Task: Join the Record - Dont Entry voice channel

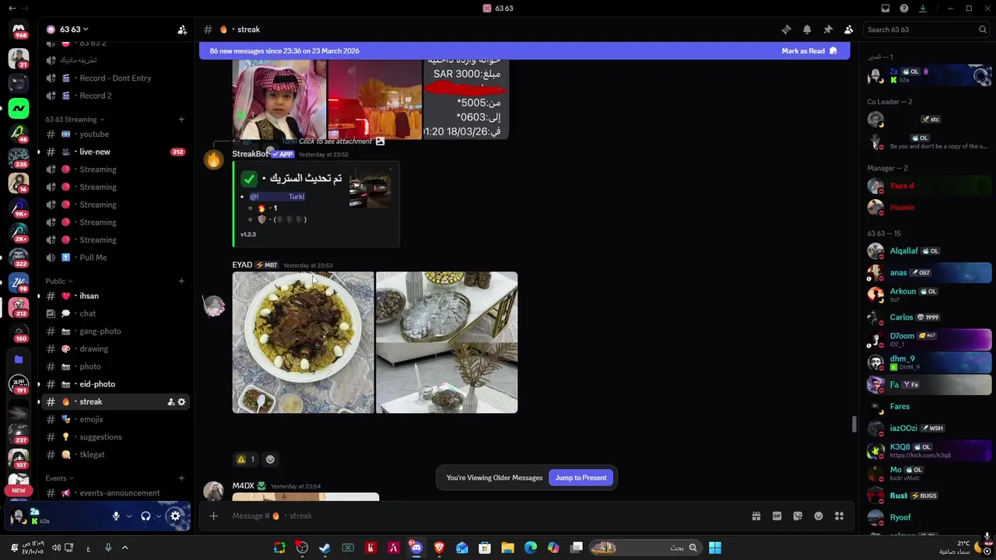Action: coord(115,78)
